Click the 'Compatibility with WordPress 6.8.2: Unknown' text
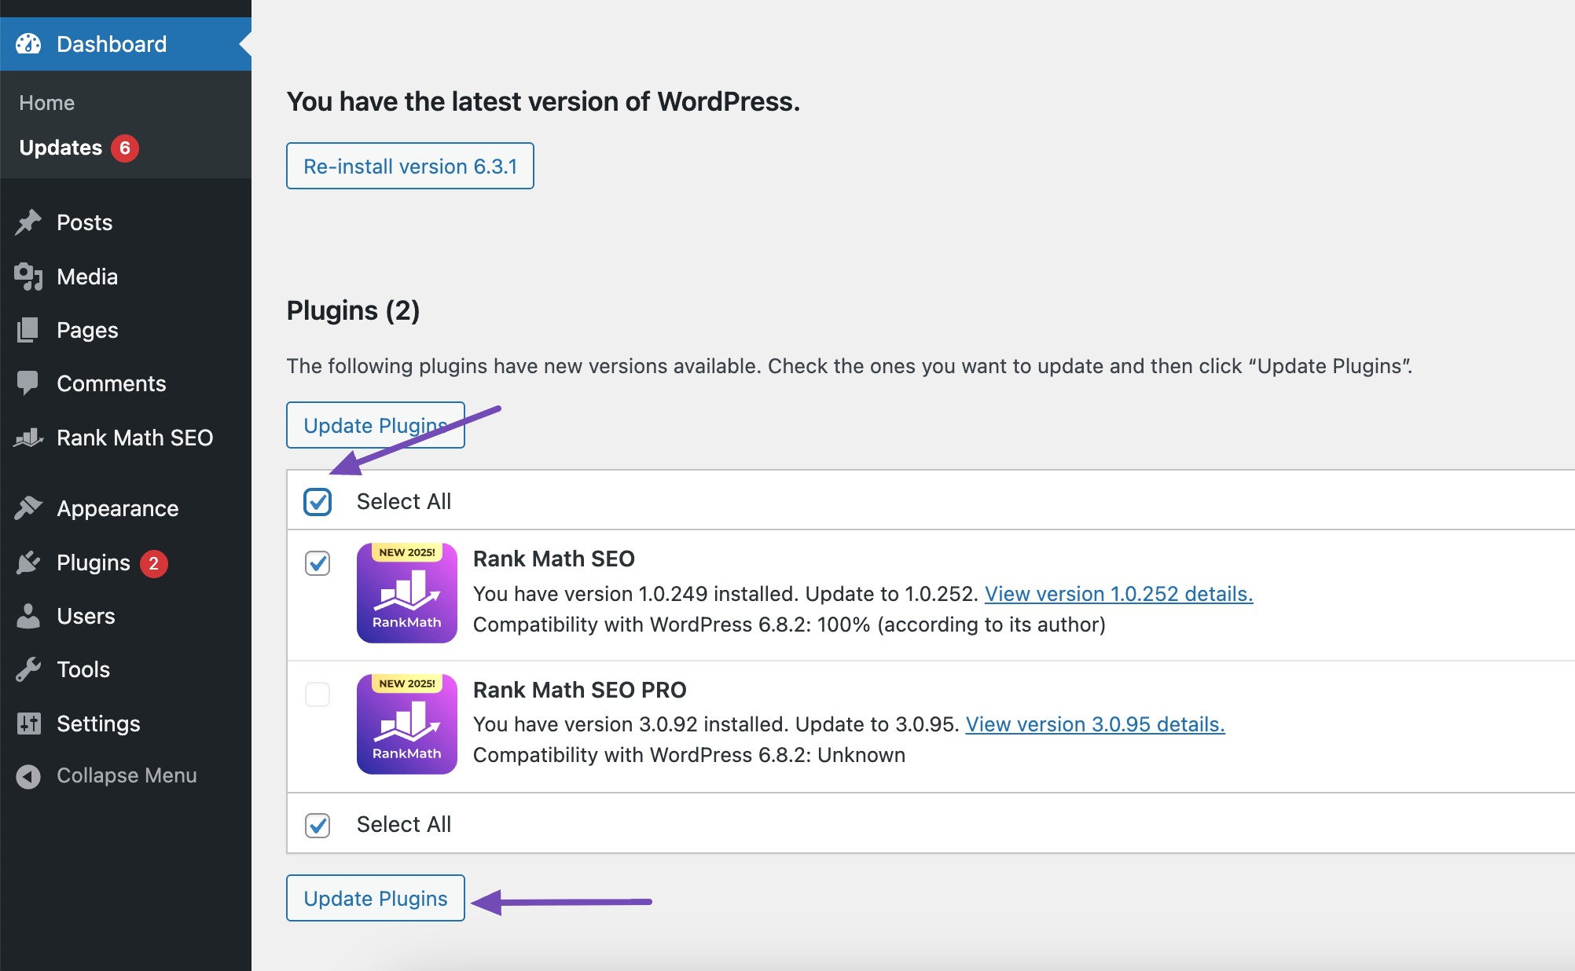Image resolution: width=1575 pixels, height=971 pixels. coord(689,755)
